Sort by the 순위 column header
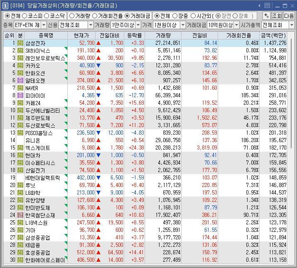This screenshot has width=297, height=268. pos(10,35)
